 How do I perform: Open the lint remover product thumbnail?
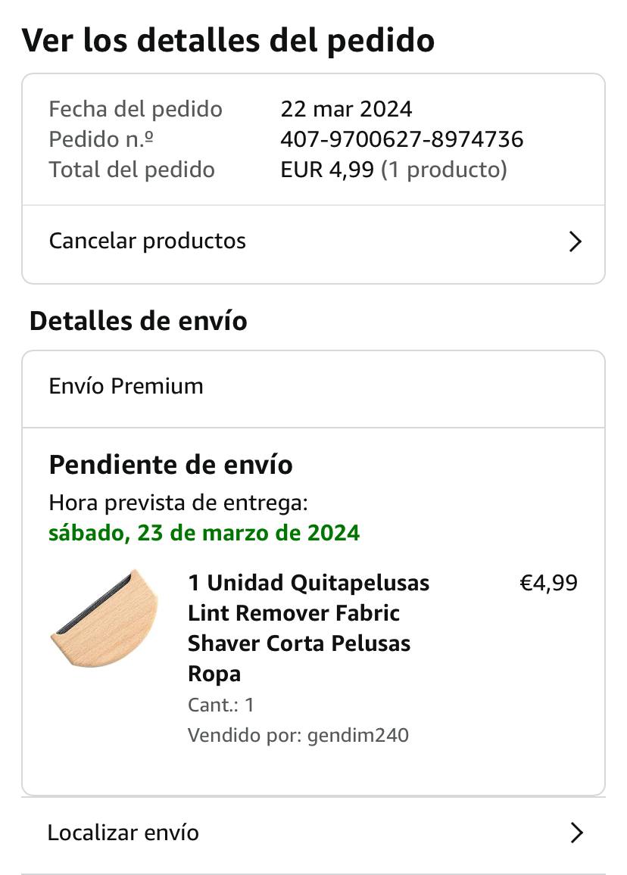pos(104,618)
